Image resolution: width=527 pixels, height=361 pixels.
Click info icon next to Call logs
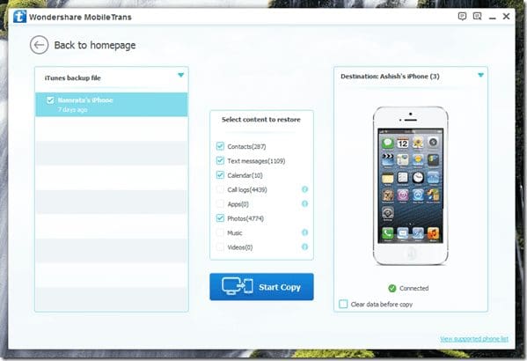304,189
